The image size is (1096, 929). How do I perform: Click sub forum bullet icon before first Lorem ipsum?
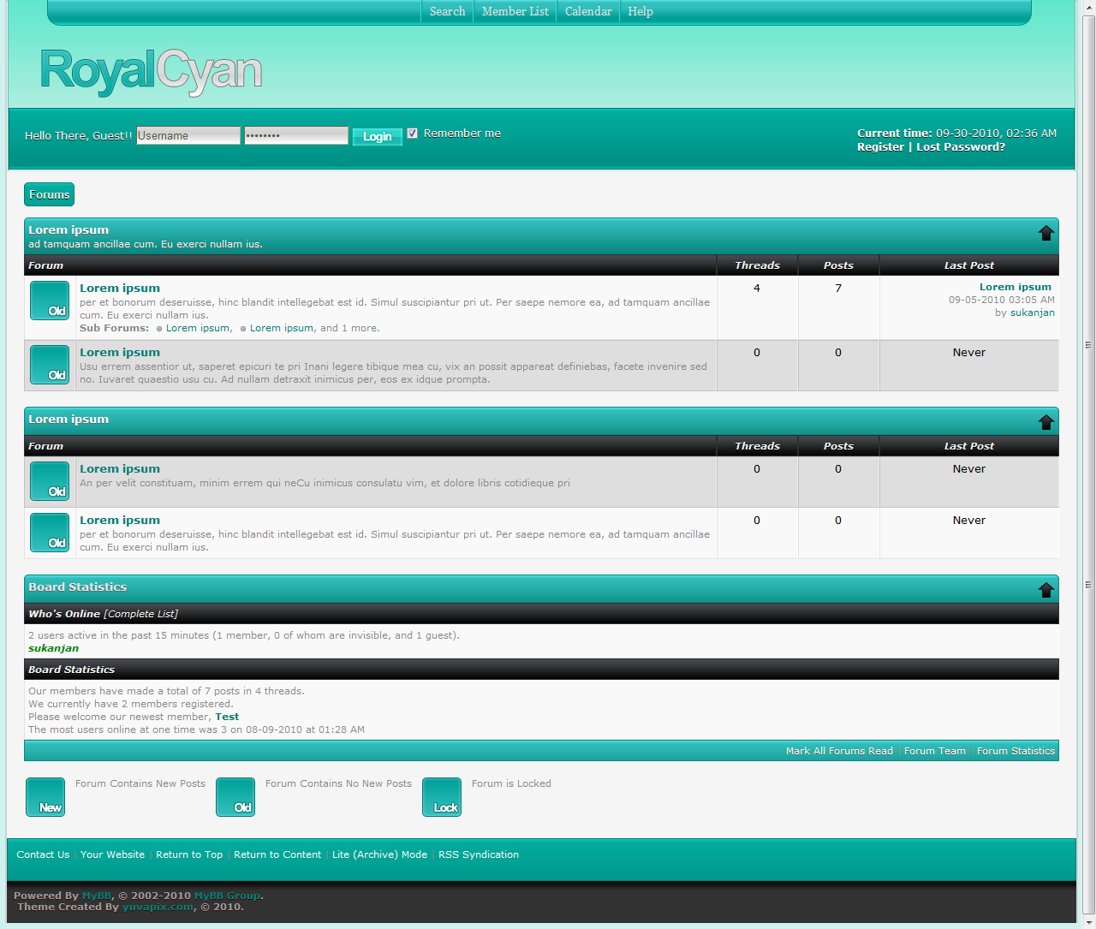coord(159,329)
